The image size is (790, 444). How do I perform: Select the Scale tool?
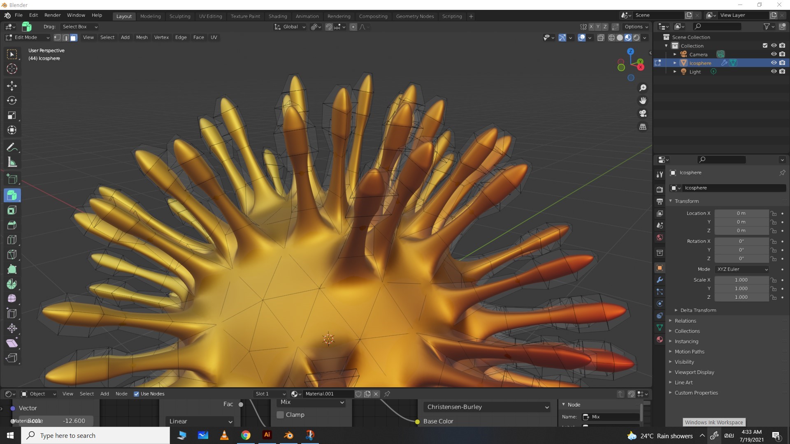coord(12,115)
